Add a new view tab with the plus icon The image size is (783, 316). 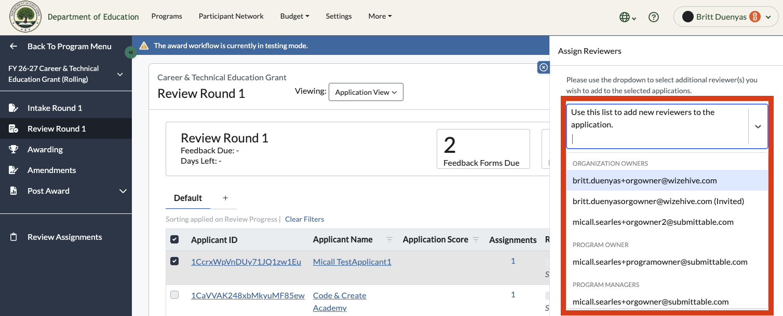point(225,198)
